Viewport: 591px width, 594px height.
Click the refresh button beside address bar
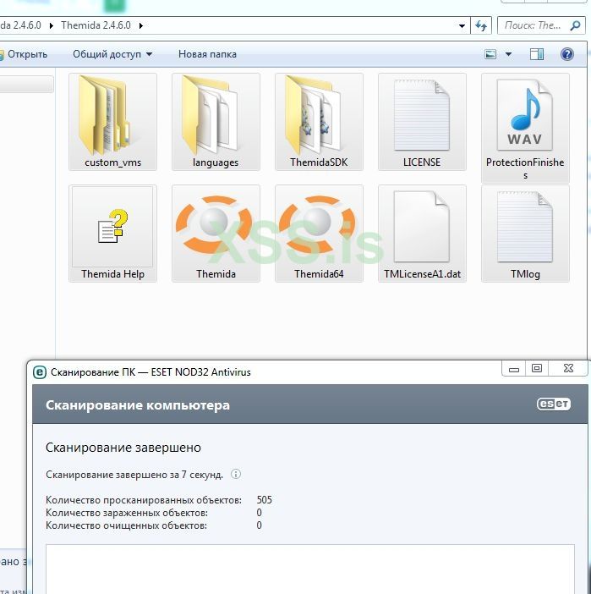coord(481,25)
